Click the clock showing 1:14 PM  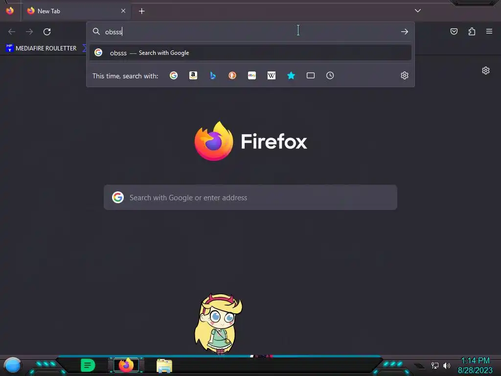[x=475, y=361]
